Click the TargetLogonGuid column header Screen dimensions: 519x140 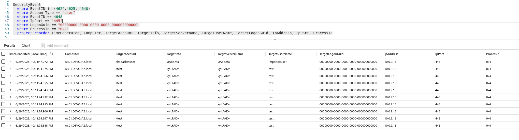tap(331, 54)
